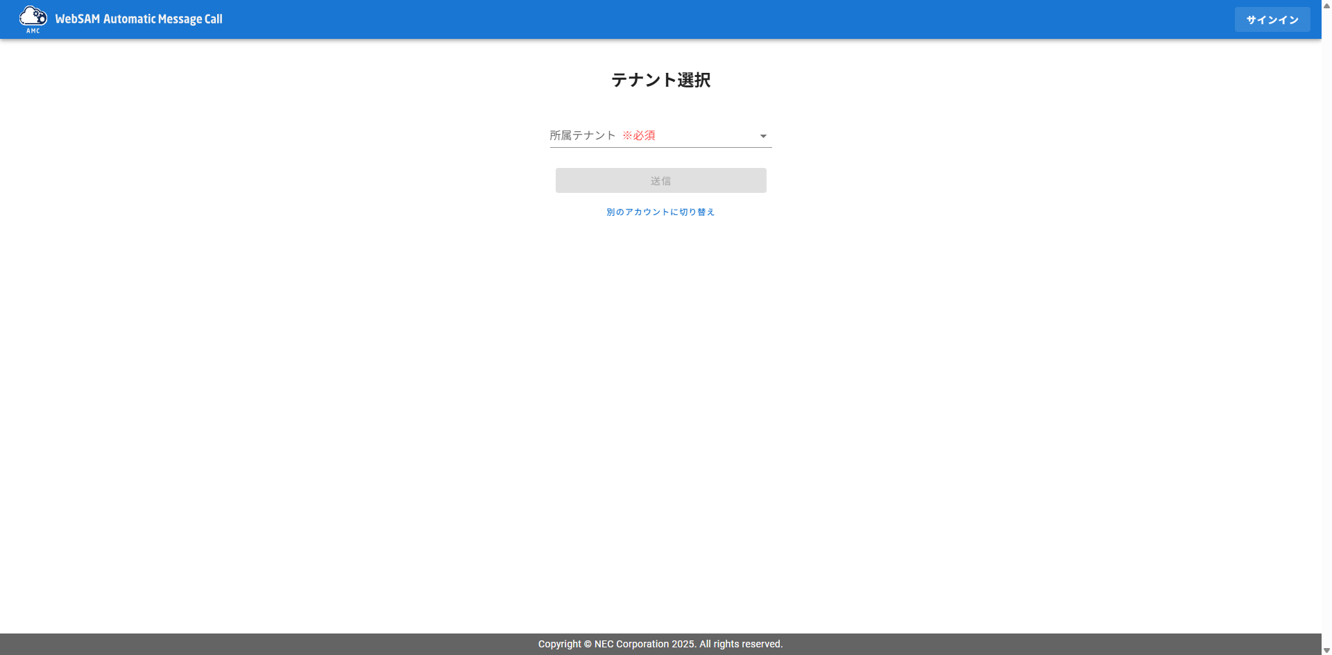Click the underline beneath the tenant select field
This screenshot has height=655, width=1332.
coord(660,147)
